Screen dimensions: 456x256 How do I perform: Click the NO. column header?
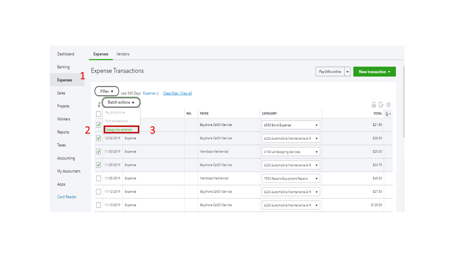189,113
